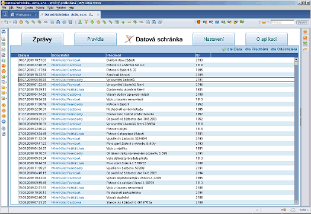The width and height of the screenshot is (311, 214).
Task: Select the O aplikaci tab
Action: click(267, 39)
